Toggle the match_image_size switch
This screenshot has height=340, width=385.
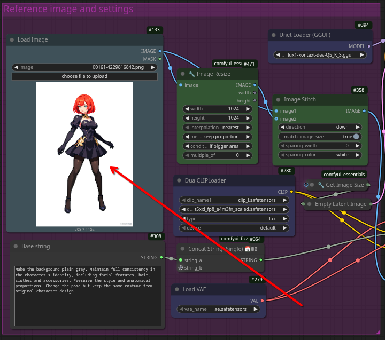click(x=356, y=137)
